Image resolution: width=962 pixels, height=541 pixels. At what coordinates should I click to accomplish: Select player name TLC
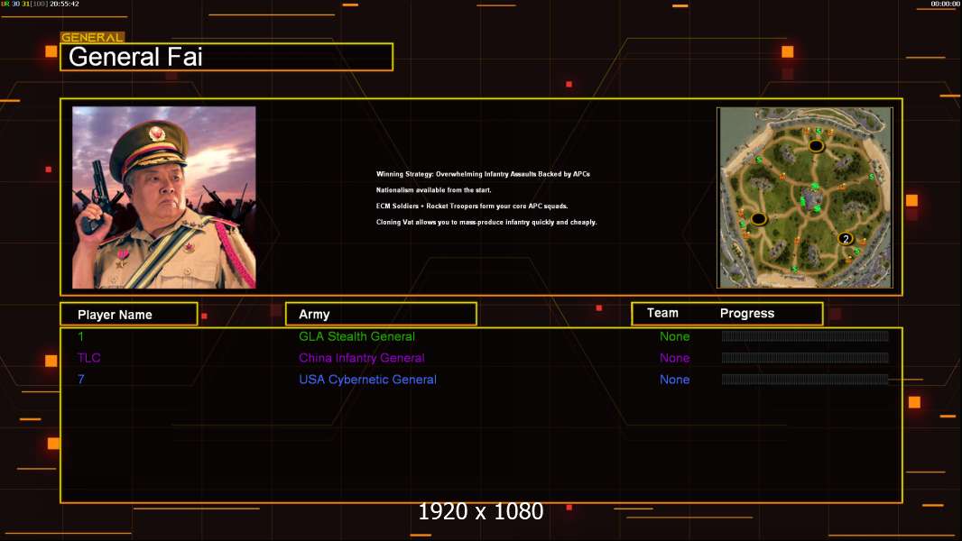click(x=89, y=358)
